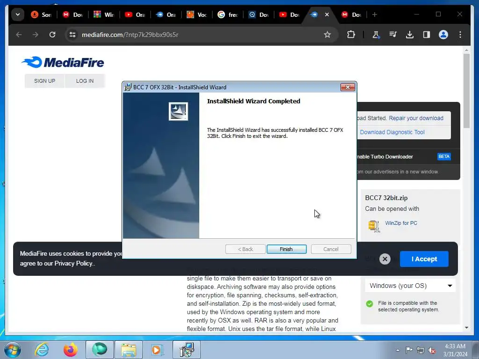The width and height of the screenshot is (479, 359).
Task: Click the mediafire.com address bar URL
Action: click(130, 35)
